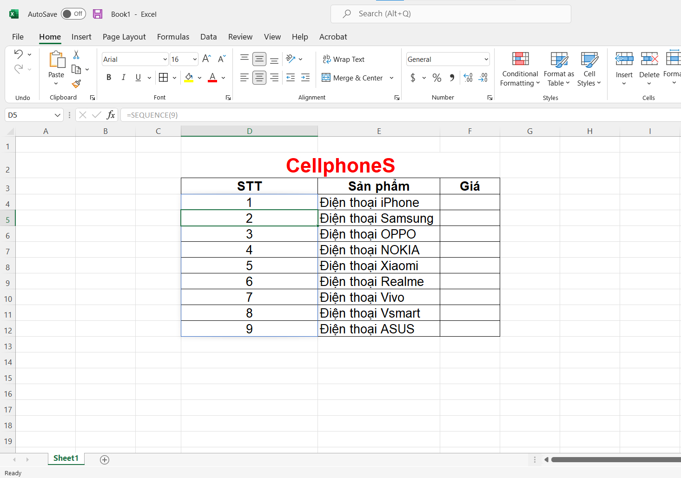681x478 pixels.
Task: Select the Sheet1 tab
Action: coord(66,458)
